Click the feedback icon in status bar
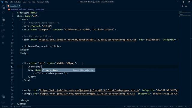Screen dimensions: 192x108 tap(186, 106)
